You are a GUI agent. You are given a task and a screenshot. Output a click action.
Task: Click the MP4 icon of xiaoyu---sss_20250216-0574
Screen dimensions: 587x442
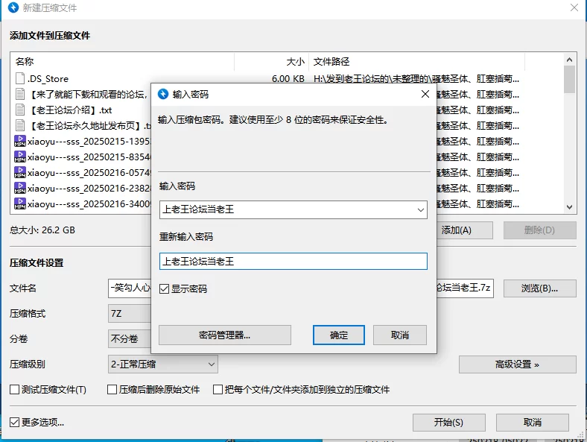(x=20, y=172)
